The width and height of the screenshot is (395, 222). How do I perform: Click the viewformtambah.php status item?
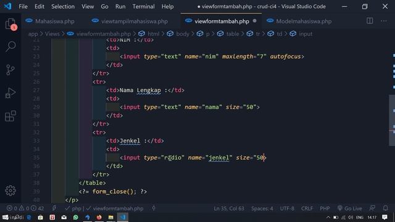[x=115, y=208]
